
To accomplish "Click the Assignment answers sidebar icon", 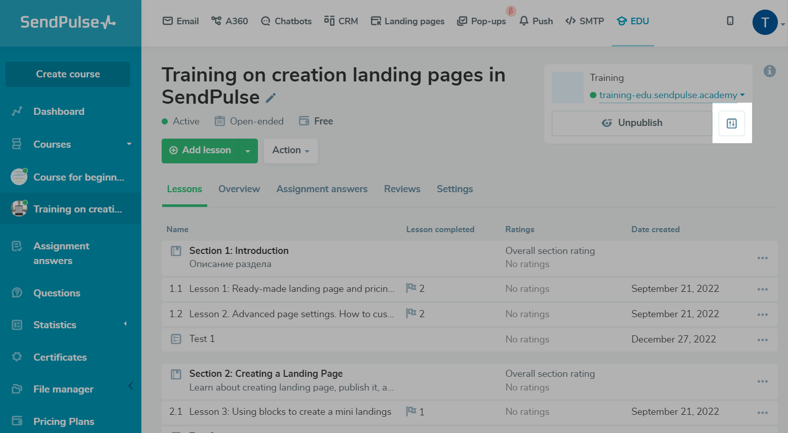I will (17, 246).
